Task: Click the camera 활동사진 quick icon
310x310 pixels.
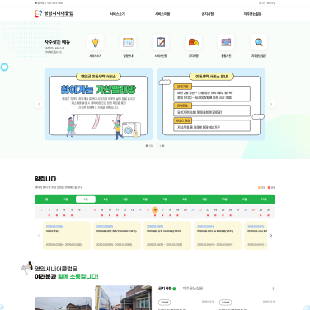Action: pyautogui.click(x=226, y=42)
